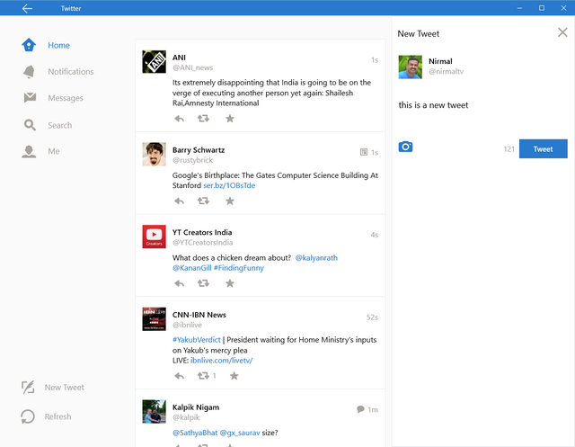Open Kalpik Nigam avatar

point(154,411)
